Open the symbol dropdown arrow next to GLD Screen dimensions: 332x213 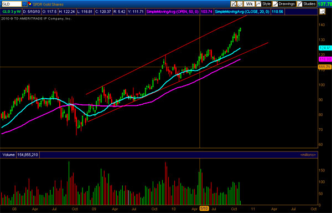pos(25,4)
